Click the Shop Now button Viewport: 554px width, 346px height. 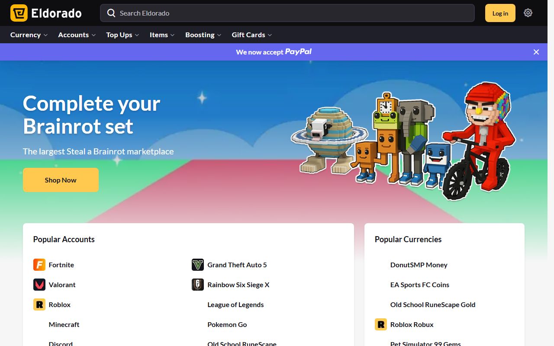click(61, 180)
